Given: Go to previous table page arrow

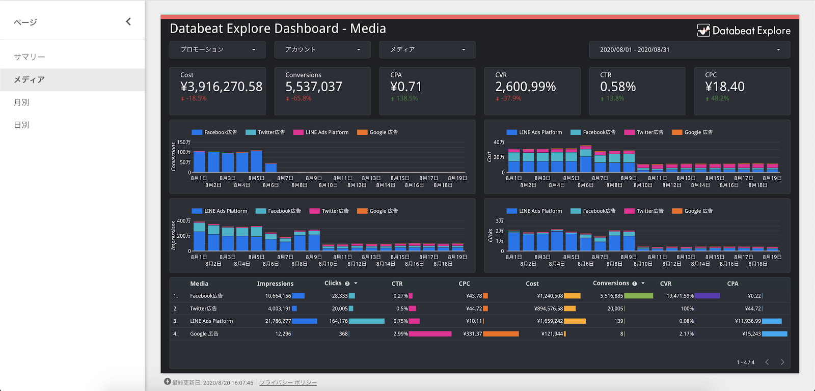Looking at the screenshot, I should [x=767, y=362].
